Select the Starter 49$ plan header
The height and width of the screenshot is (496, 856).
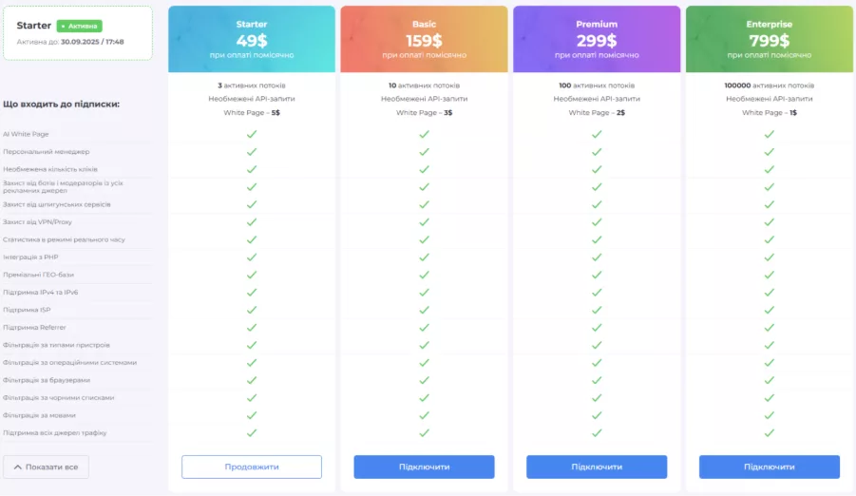tap(252, 39)
